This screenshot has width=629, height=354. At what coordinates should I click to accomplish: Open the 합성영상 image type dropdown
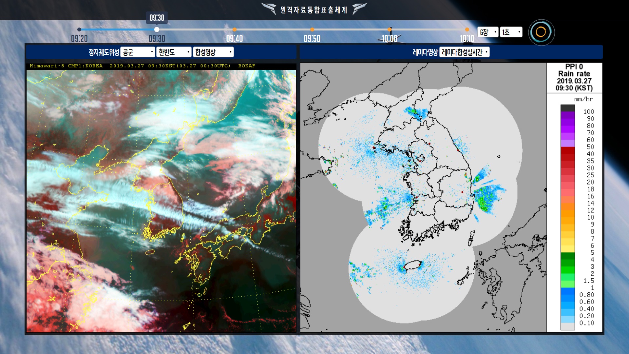tap(213, 52)
